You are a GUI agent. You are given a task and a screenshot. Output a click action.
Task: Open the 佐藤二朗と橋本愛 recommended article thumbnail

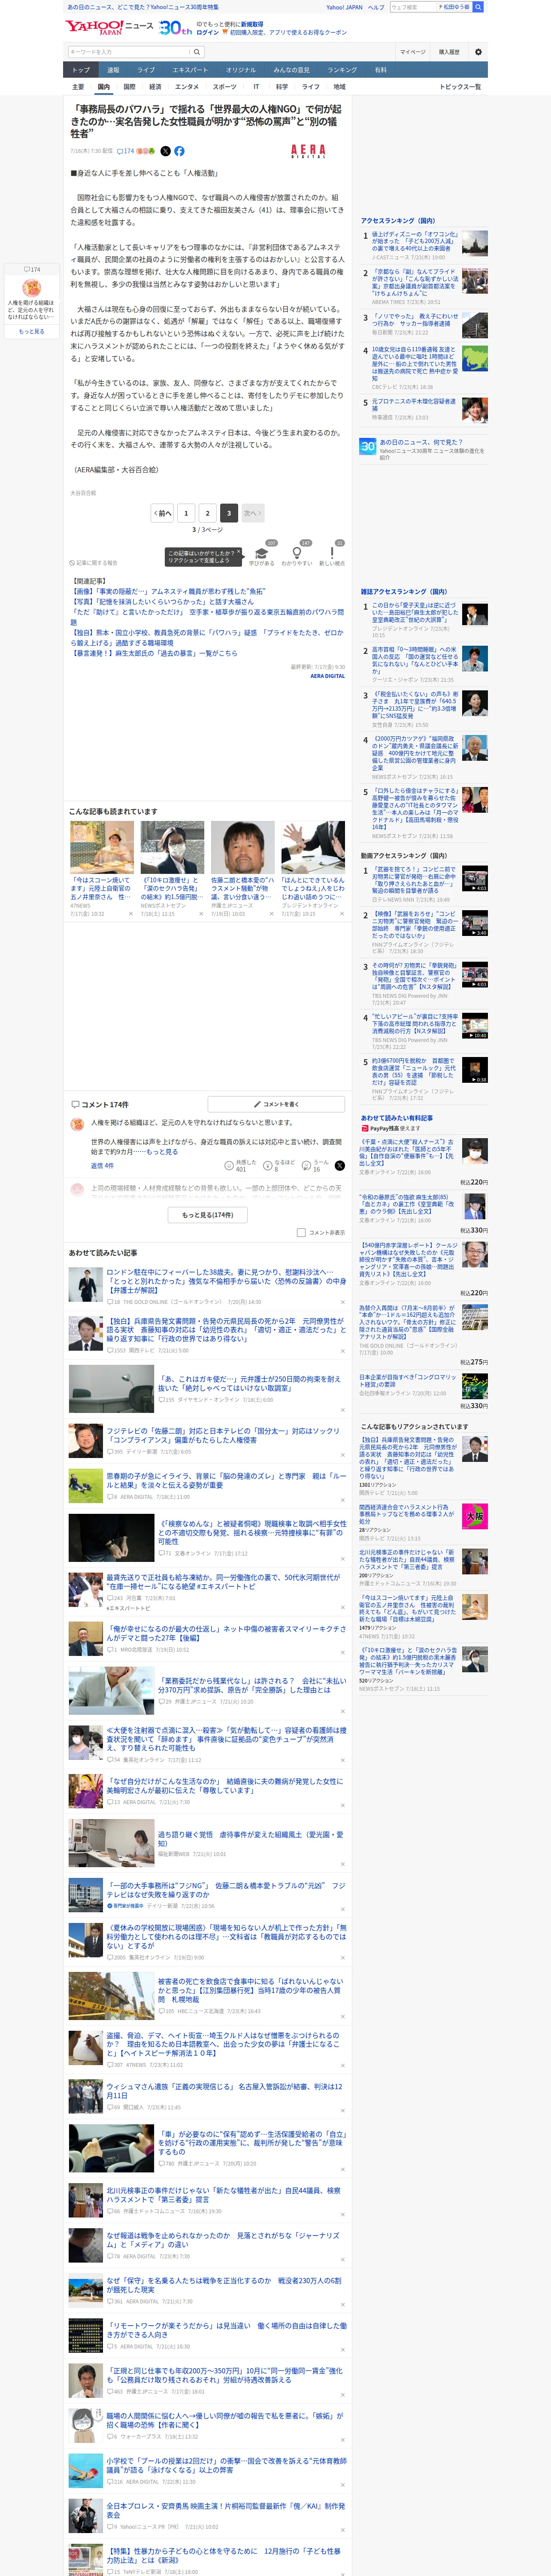click(x=242, y=848)
